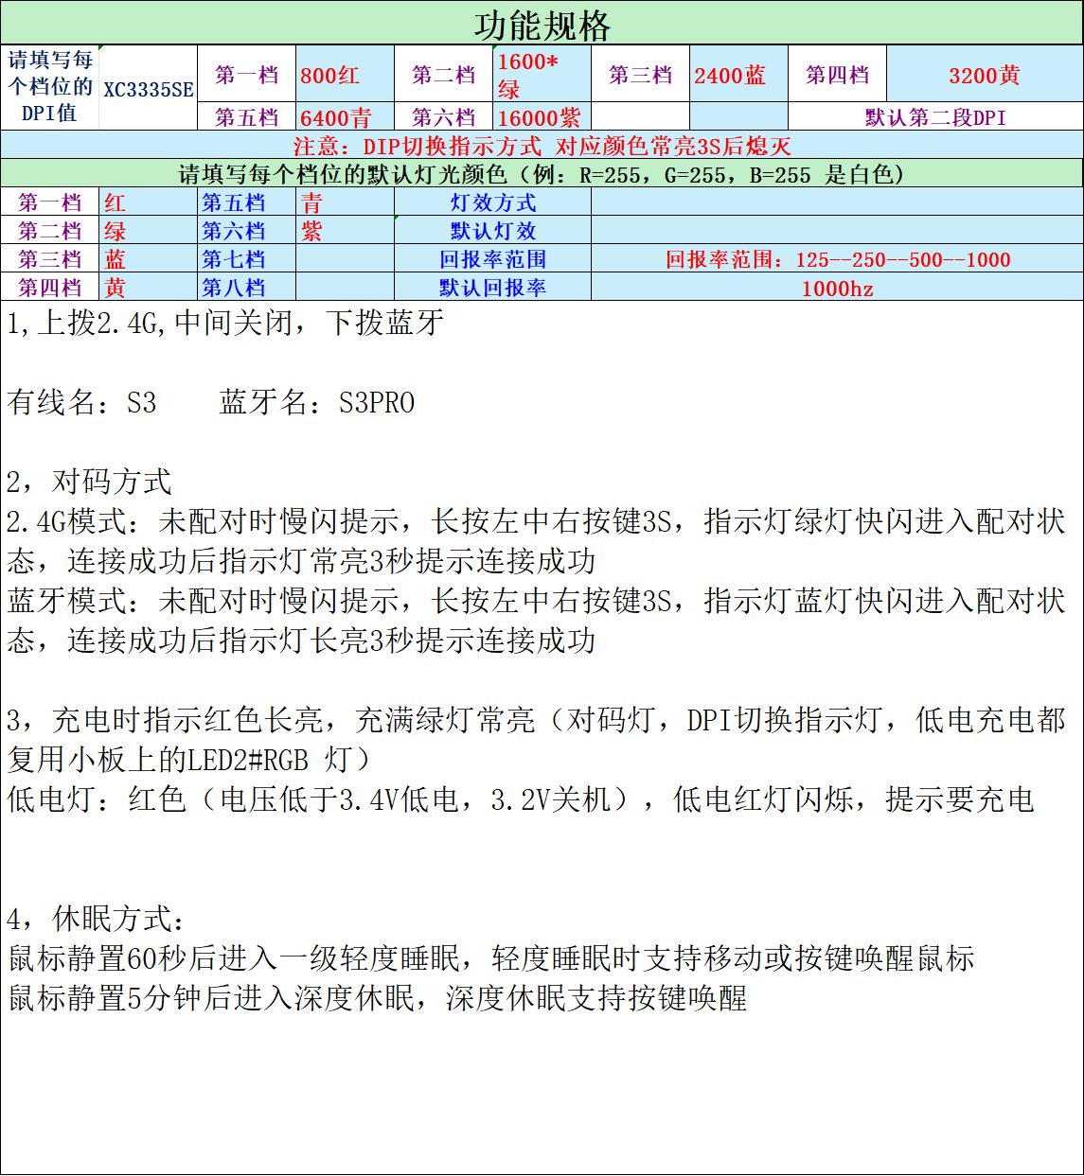Select the 灯效方式 label cell
The width and height of the screenshot is (1084, 1176).
coord(492,202)
